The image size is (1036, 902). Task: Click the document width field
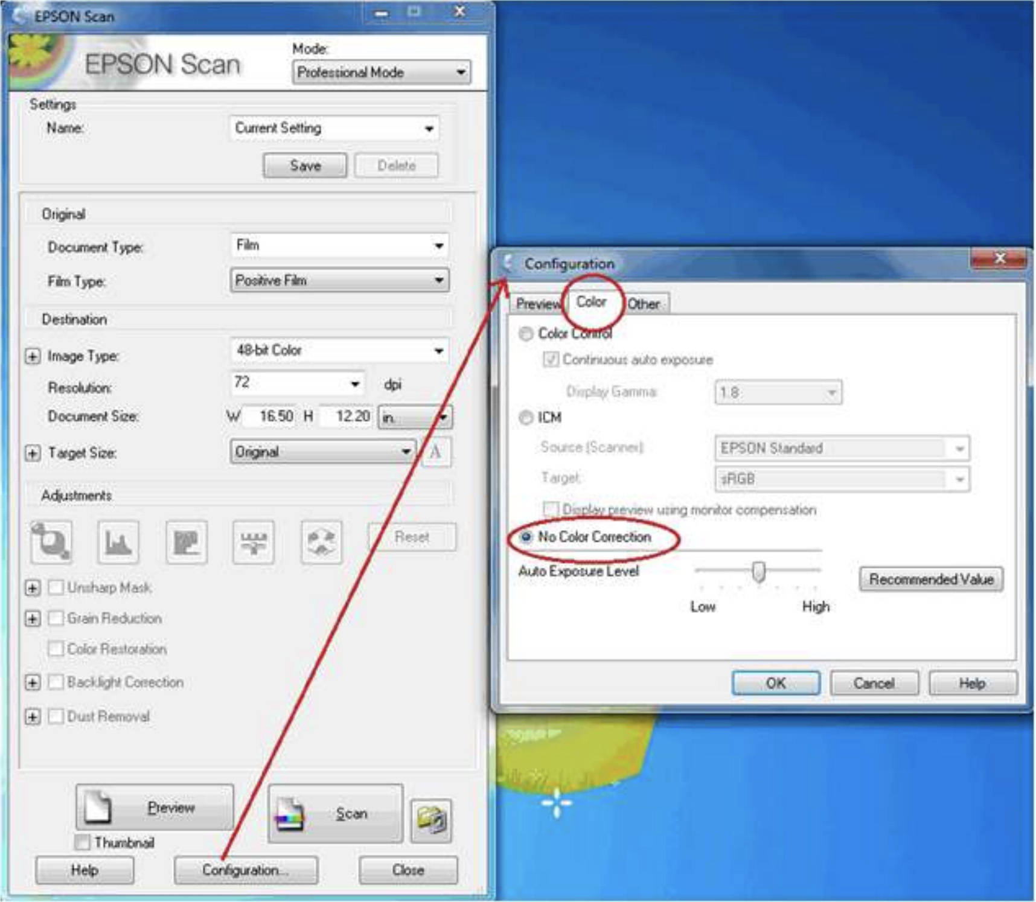point(269,417)
